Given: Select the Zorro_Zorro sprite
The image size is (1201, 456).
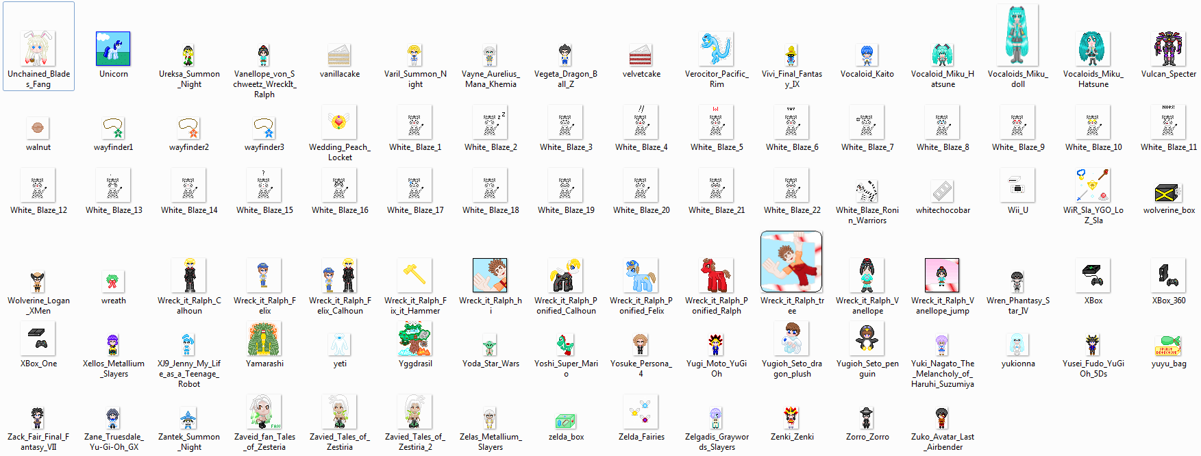Looking at the screenshot, I should pyautogui.click(x=867, y=418).
